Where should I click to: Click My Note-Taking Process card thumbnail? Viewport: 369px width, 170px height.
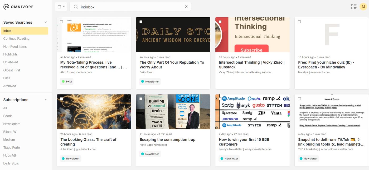click(x=94, y=35)
